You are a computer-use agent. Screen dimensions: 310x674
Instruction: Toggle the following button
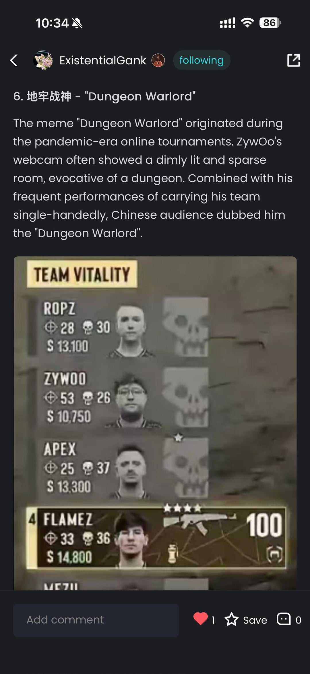[201, 60]
